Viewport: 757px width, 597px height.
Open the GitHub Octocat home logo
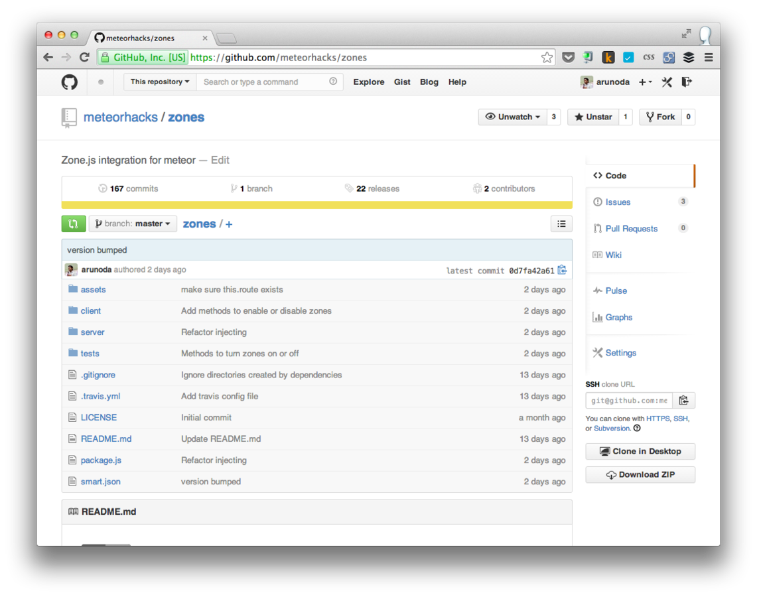pos(70,82)
